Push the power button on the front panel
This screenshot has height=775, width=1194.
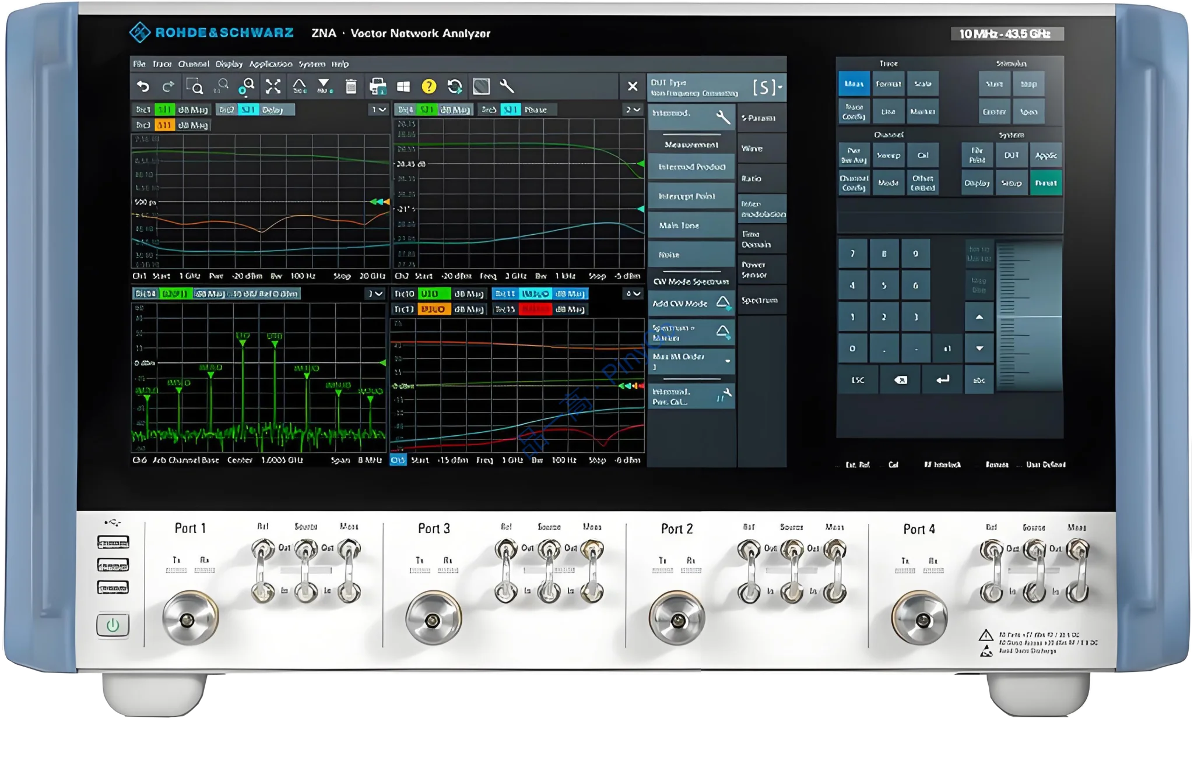[x=113, y=625]
